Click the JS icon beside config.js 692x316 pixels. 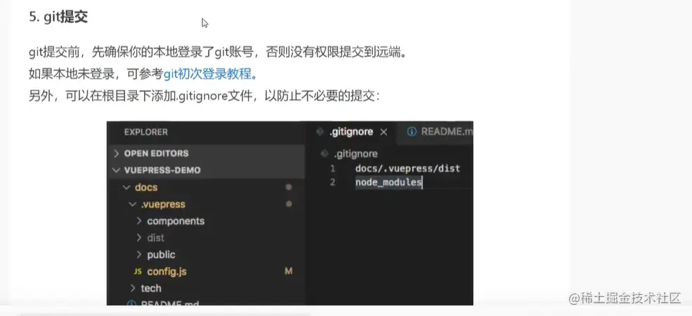[x=138, y=272]
